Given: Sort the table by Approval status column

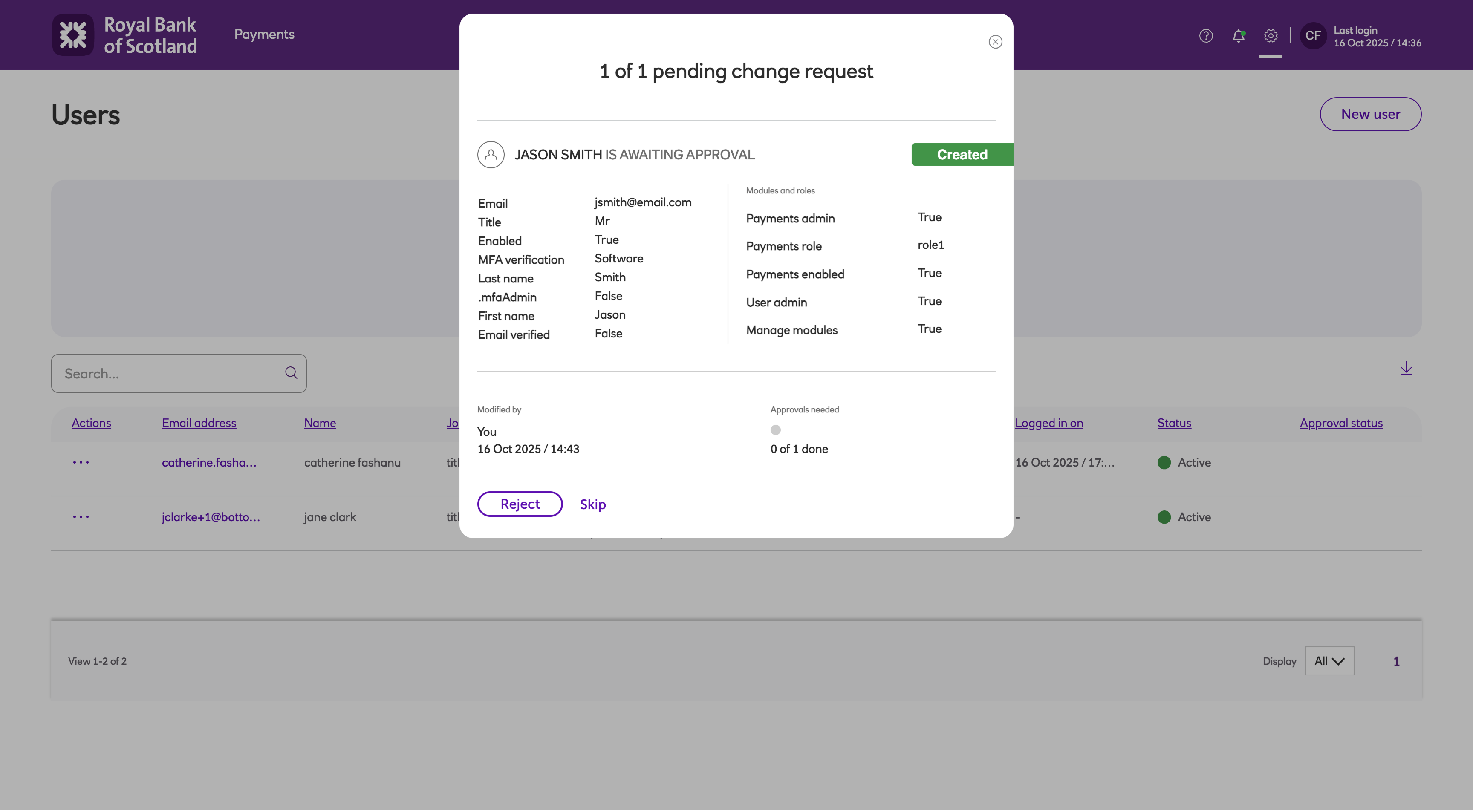Looking at the screenshot, I should [x=1341, y=423].
